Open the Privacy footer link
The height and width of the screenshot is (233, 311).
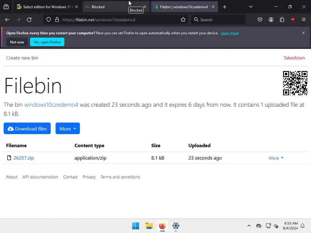click(89, 177)
